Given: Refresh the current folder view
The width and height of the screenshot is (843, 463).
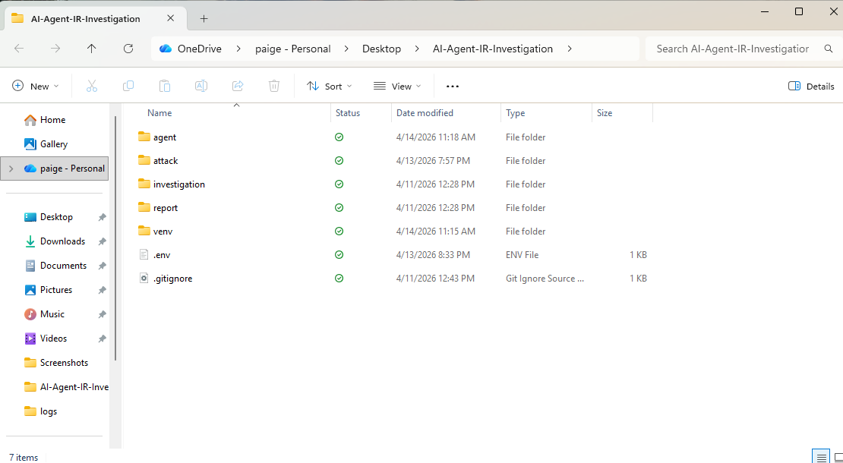Looking at the screenshot, I should click(128, 49).
